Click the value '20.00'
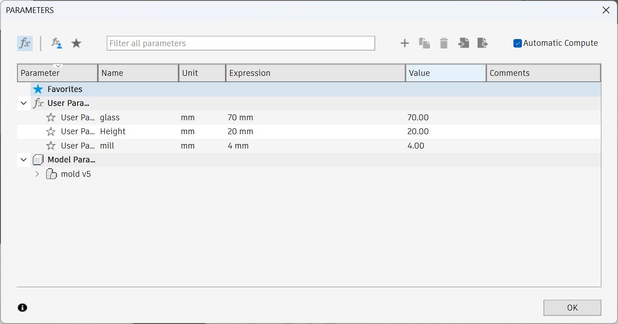The height and width of the screenshot is (324, 618). pos(418,131)
